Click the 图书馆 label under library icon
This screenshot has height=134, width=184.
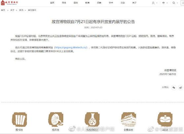[x=19, y=130]
